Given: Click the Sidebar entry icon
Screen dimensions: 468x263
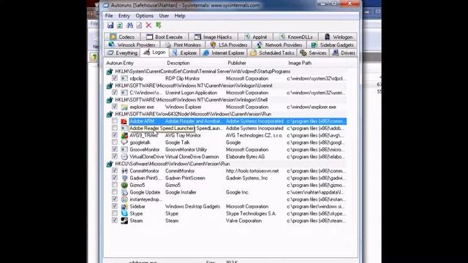Looking at the screenshot, I should [x=124, y=207].
